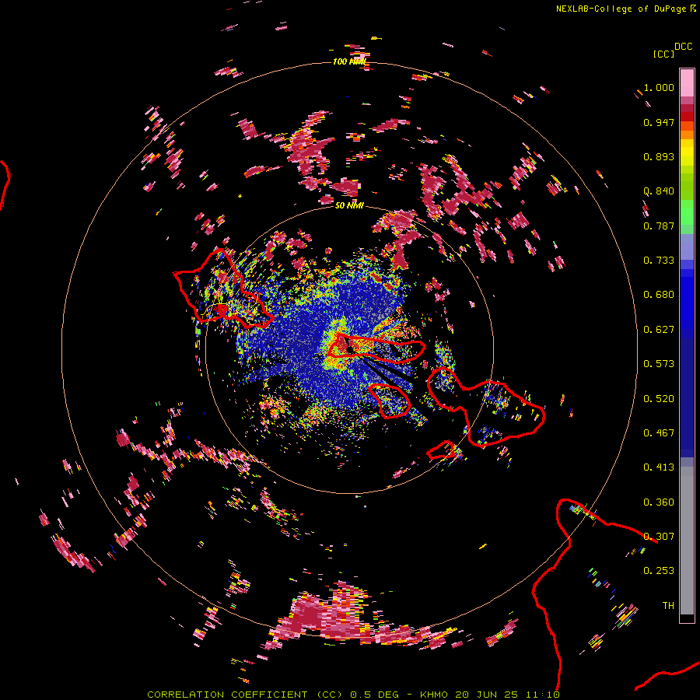Select the 1.000 scale value
Viewport: 700px width, 700px height.
tap(659, 87)
